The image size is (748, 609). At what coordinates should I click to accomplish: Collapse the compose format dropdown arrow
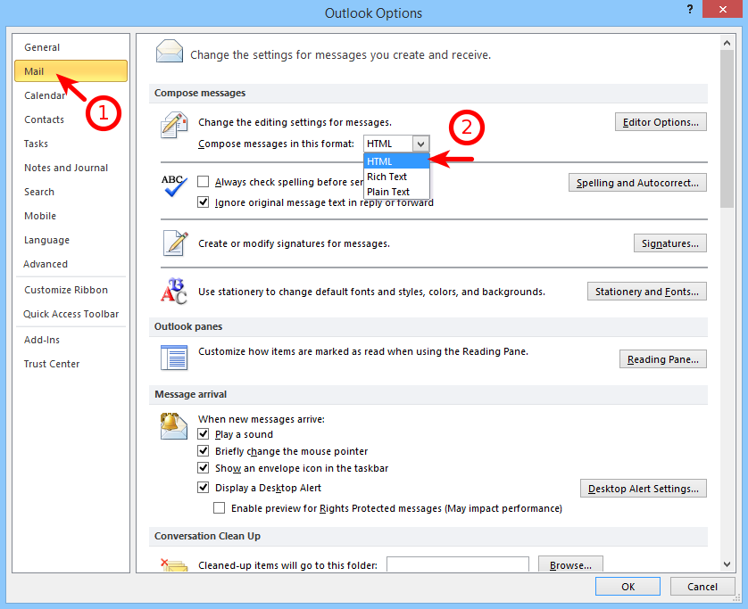420,144
